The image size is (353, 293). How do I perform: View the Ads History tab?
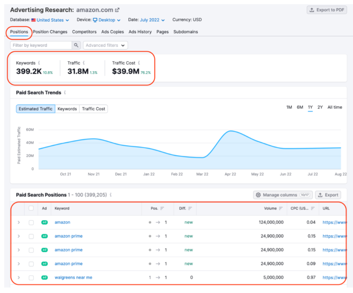[140, 32]
